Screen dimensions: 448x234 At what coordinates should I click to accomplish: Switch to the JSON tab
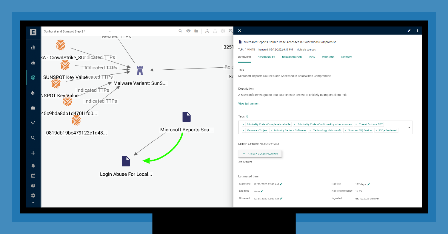click(x=312, y=57)
